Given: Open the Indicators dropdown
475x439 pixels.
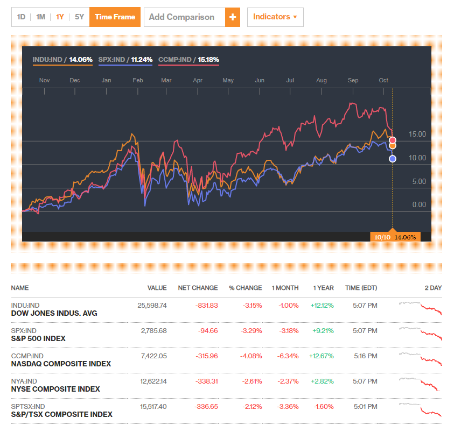Looking at the screenshot, I should (x=275, y=17).
